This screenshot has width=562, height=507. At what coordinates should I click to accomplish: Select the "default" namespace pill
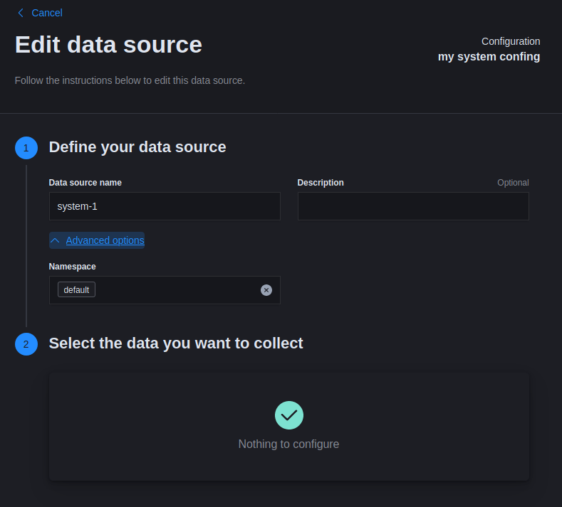click(76, 290)
